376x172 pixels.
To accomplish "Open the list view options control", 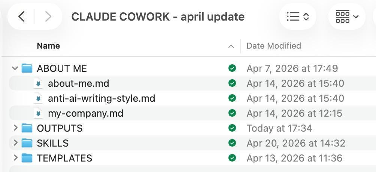I will pos(298,16).
